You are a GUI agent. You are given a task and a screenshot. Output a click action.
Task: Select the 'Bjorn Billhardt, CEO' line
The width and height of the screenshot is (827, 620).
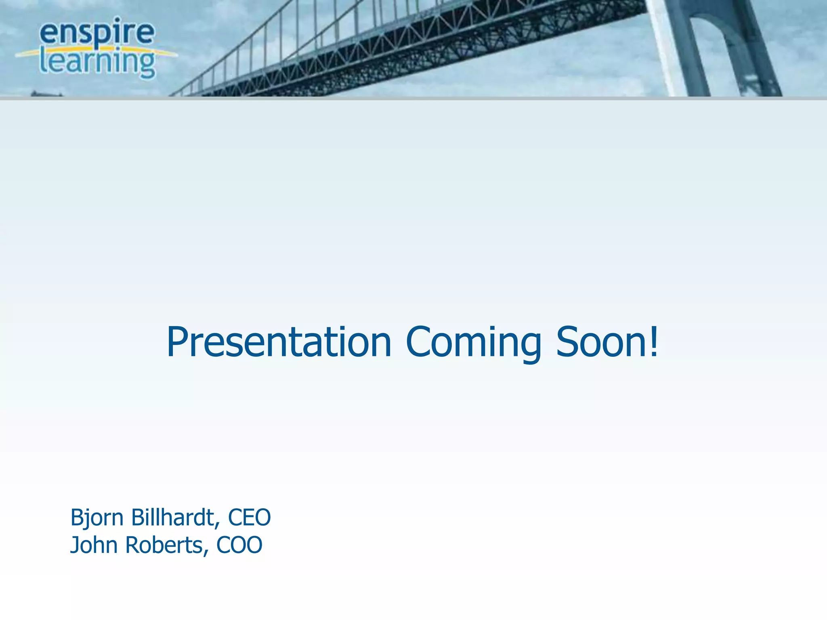pos(170,517)
